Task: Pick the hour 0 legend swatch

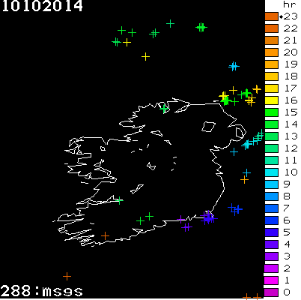Action: click(271, 292)
